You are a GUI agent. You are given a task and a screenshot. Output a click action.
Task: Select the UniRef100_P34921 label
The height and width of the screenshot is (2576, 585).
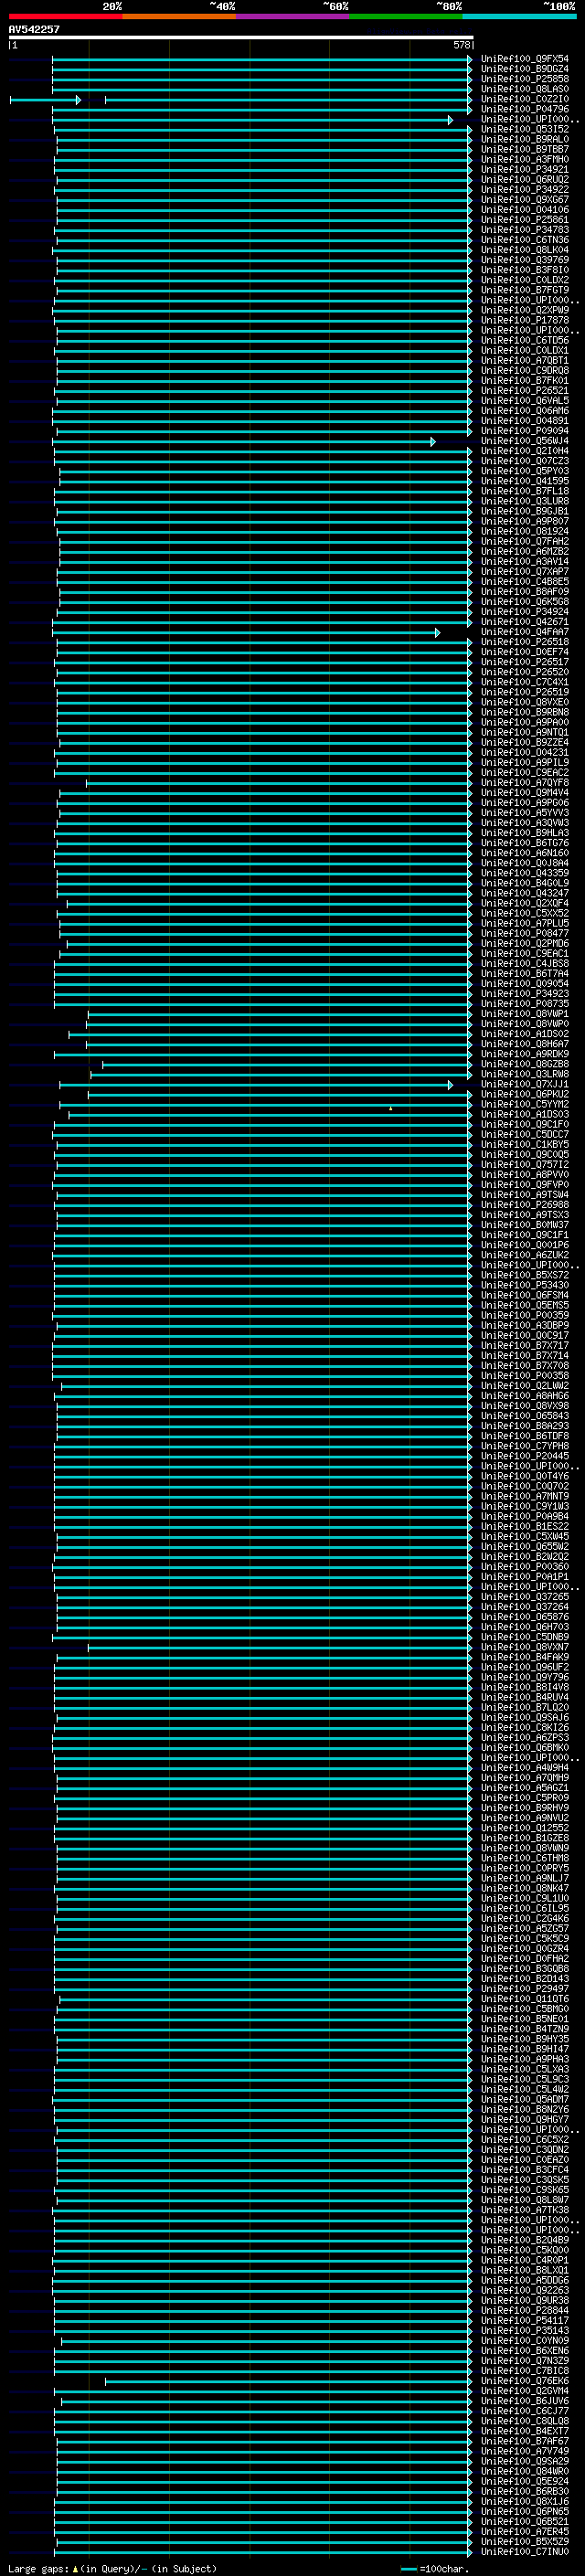click(524, 169)
